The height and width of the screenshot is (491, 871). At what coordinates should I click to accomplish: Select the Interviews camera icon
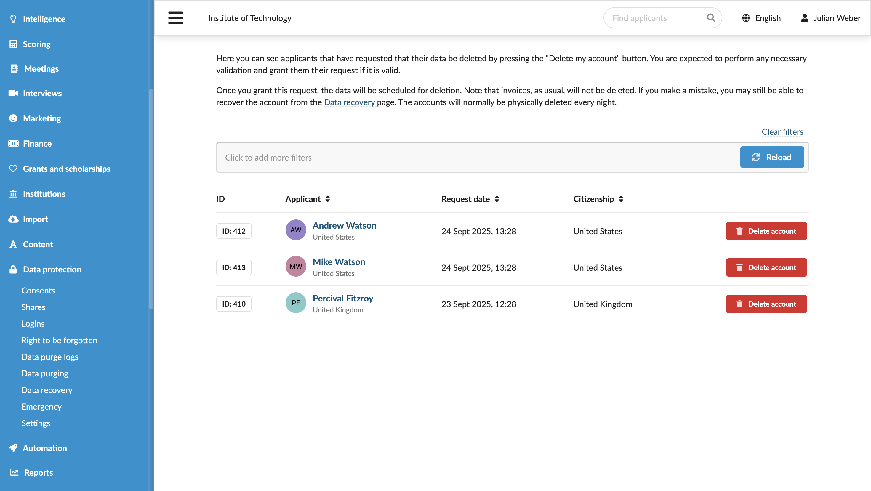[x=13, y=93]
